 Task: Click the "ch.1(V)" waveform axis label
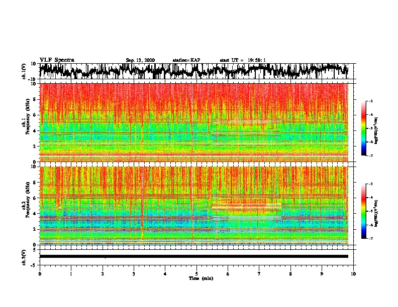[24, 71]
